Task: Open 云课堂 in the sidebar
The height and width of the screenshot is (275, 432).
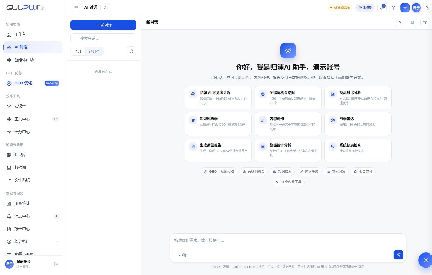Action: [x=33, y=106]
